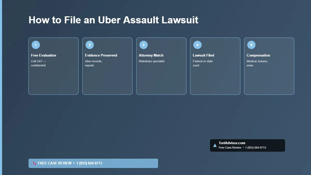The image size is (311, 175).
Task: Select the Free Evaluation heading
Action: click(44, 55)
